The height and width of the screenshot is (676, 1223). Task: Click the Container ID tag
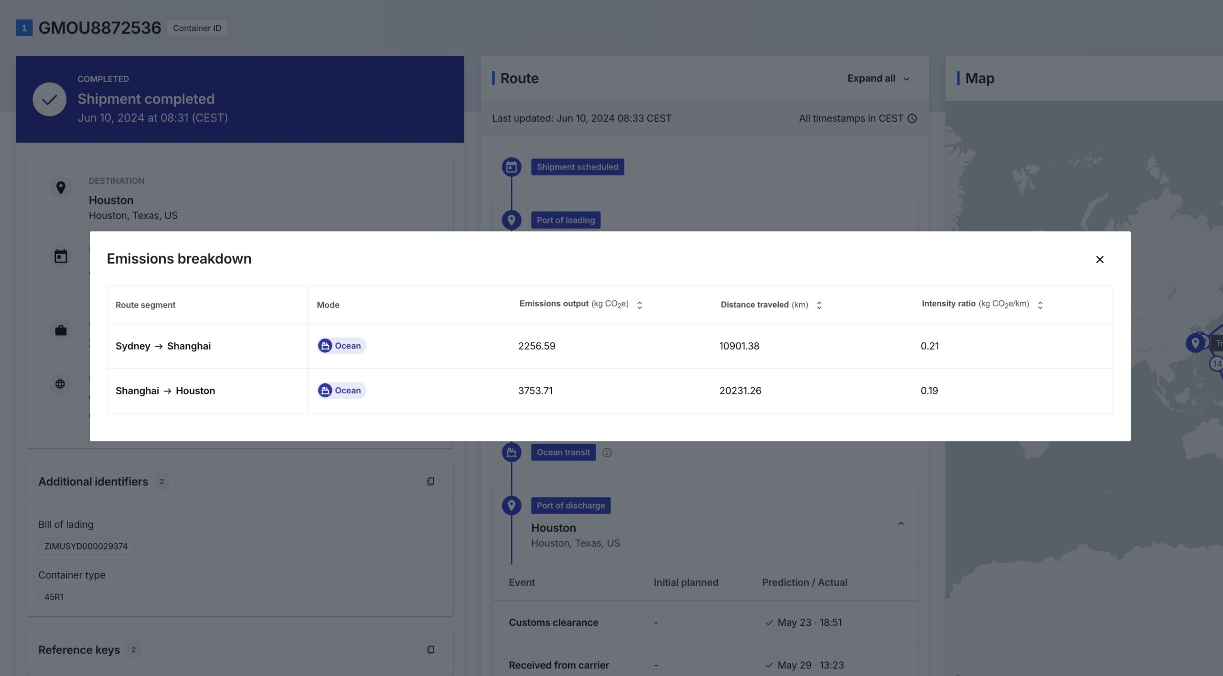[x=197, y=28]
